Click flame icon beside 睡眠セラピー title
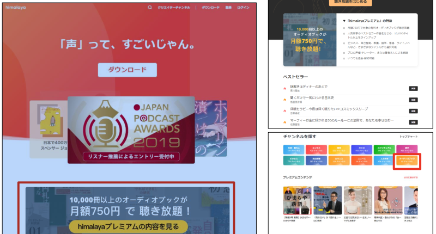The width and height of the screenshot is (436, 234). coord(284,111)
